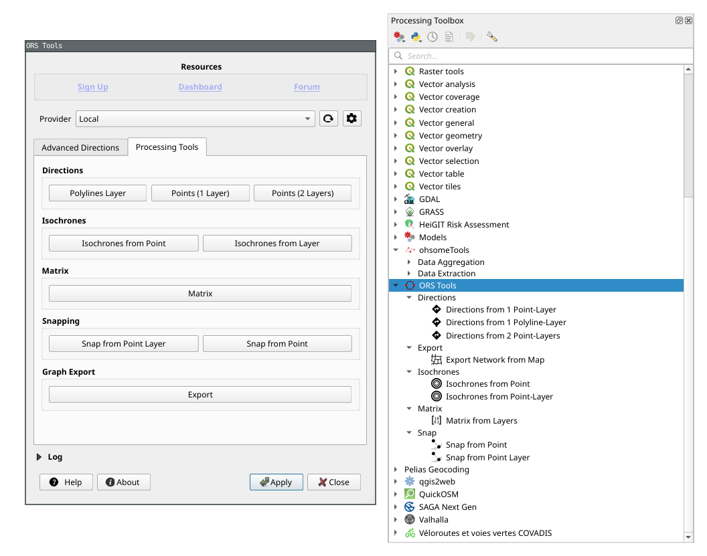Open the Models menu icon in toolbox toolbar
This screenshot has width=707, height=556.
399,37
